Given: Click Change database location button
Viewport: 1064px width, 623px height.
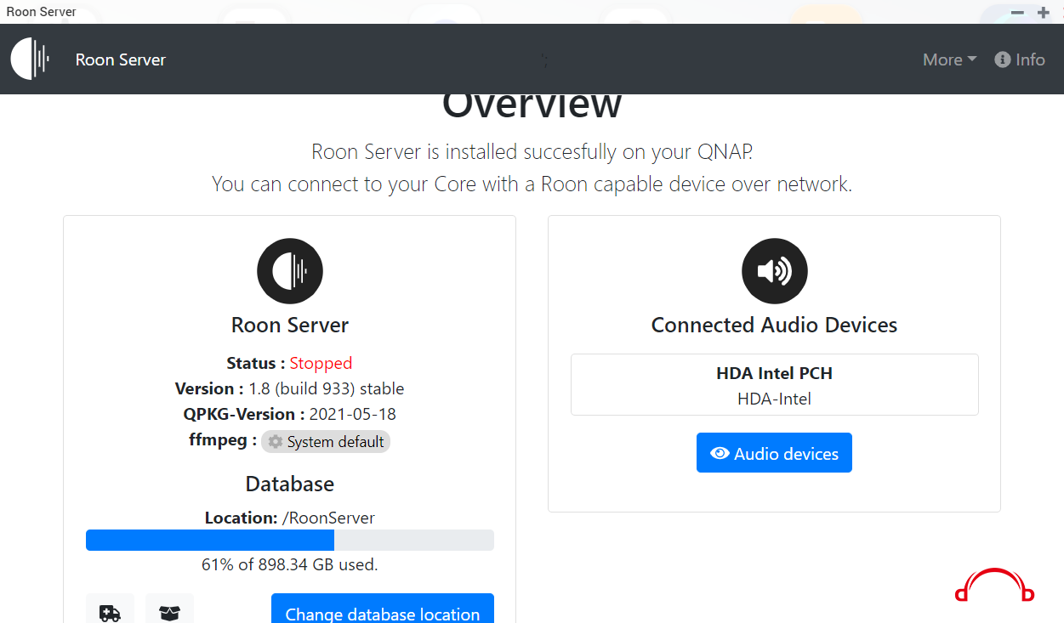Looking at the screenshot, I should pos(383,610).
